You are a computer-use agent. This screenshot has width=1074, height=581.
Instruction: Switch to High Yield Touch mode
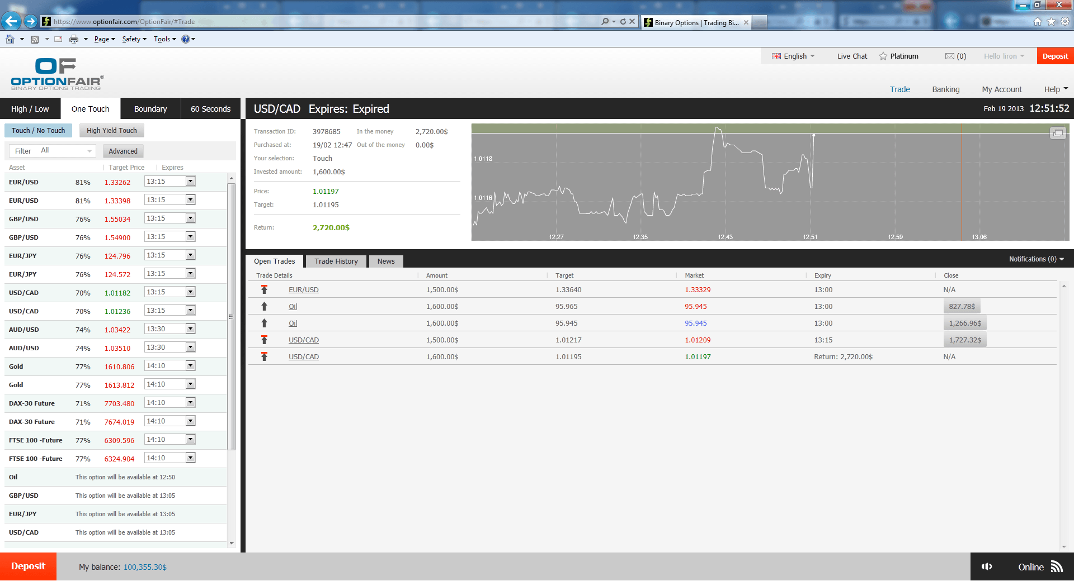(x=111, y=131)
